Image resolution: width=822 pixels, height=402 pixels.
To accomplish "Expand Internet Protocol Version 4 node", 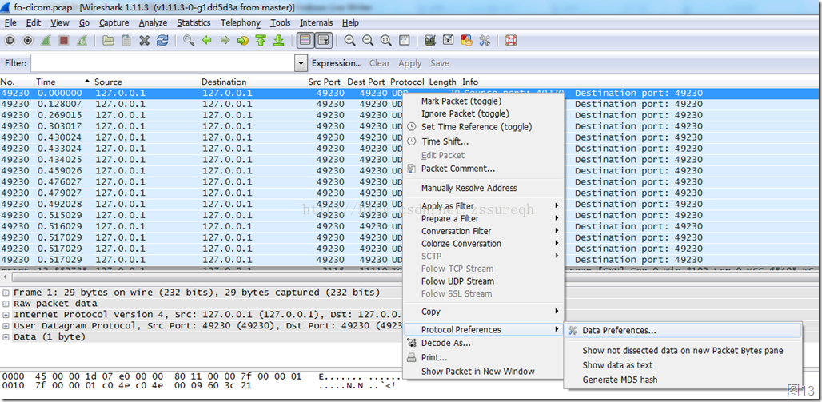I will [6, 314].
